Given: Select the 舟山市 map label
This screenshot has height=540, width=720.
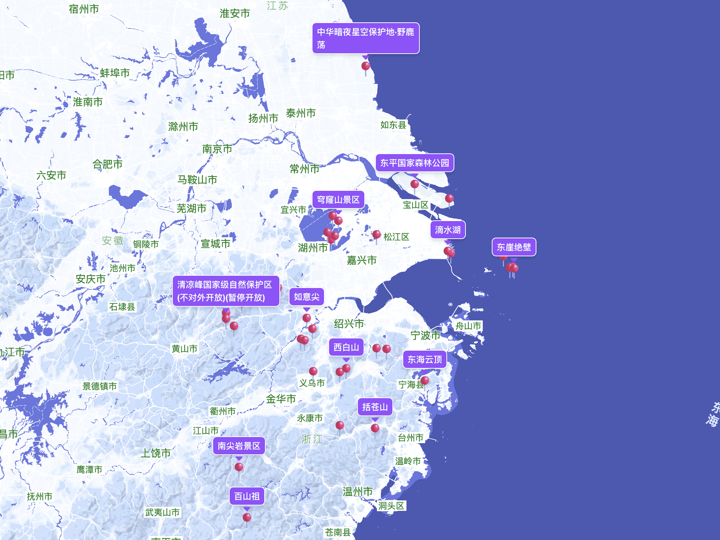Looking at the screenshot, I should 468,326.
